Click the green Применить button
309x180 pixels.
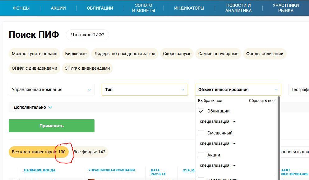pos(52,126)
